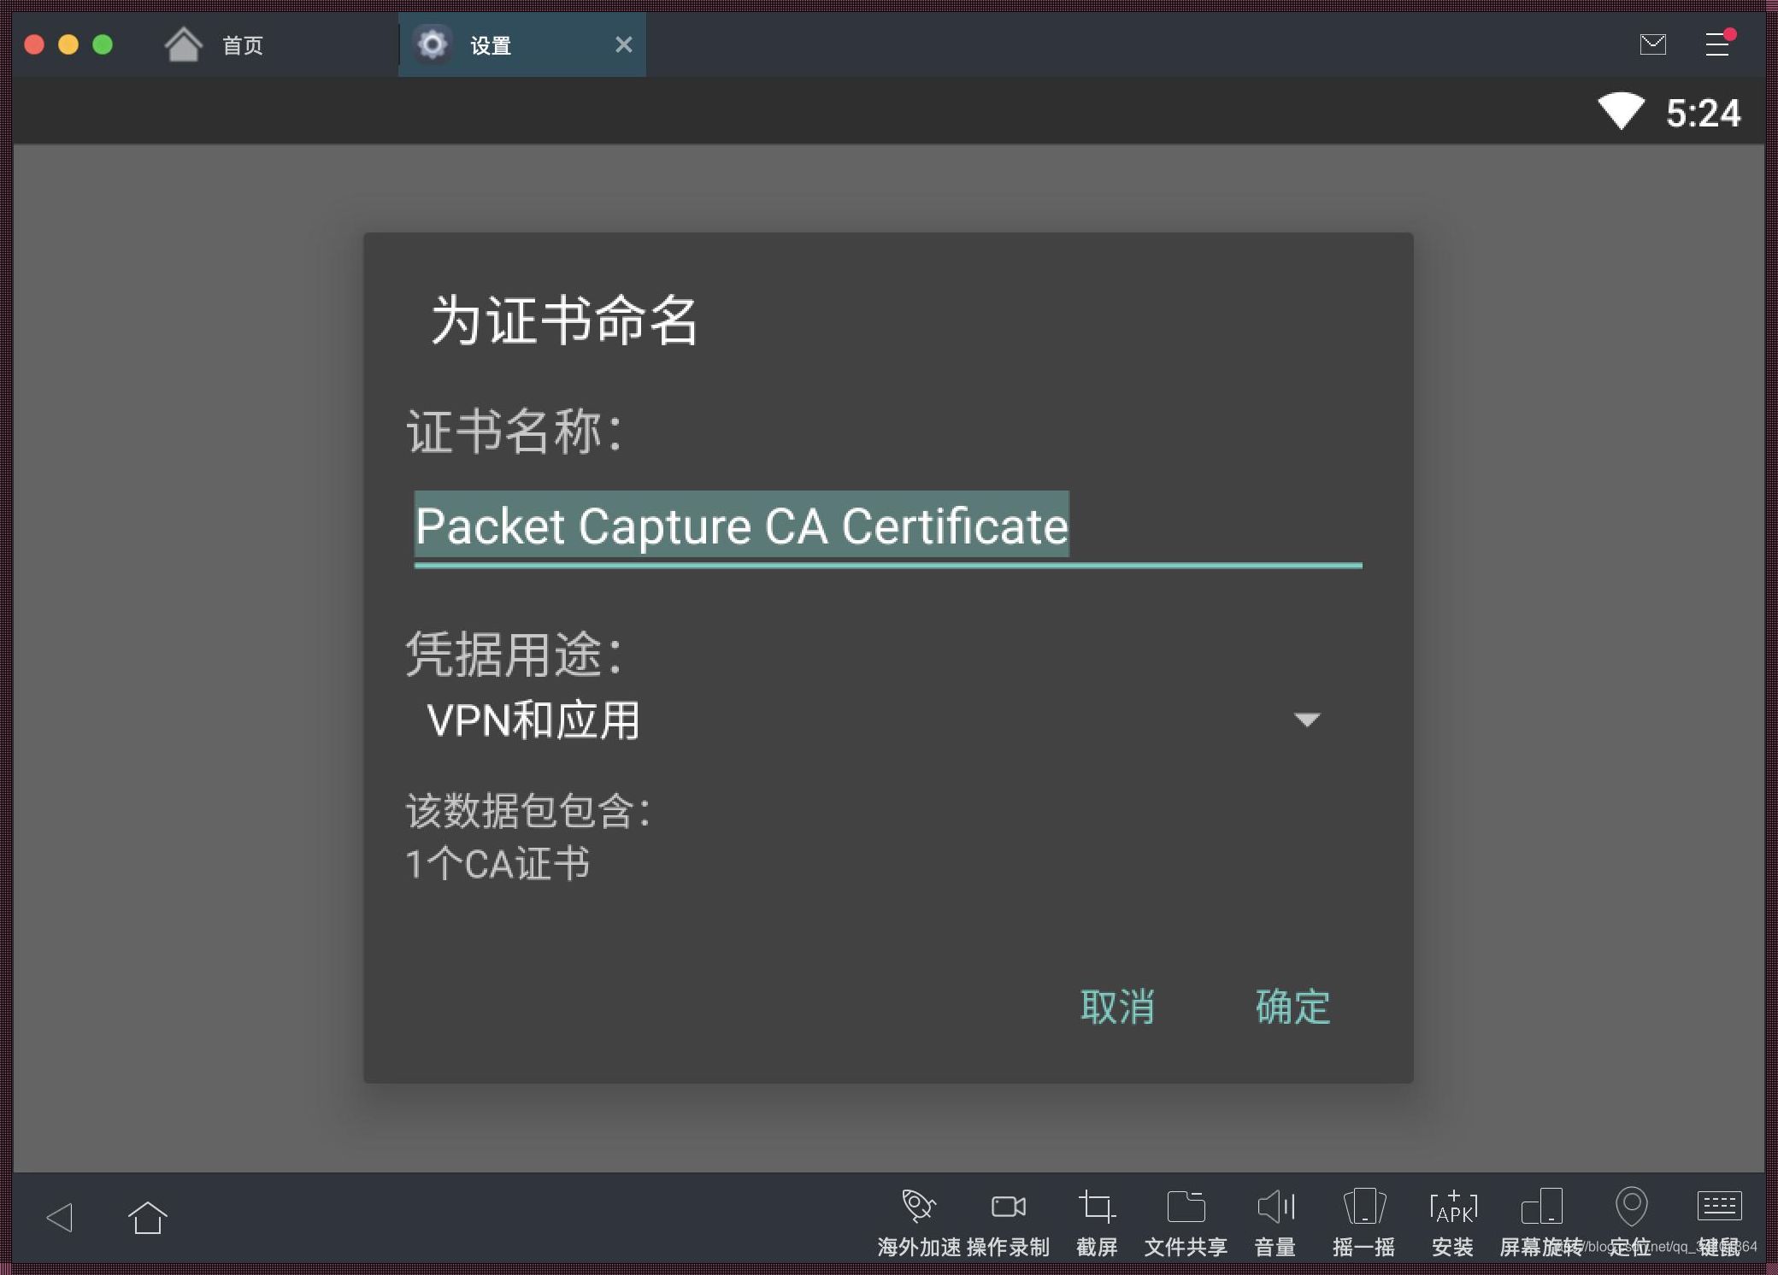Click the 凭据用途: label

(x=515, y=655)
